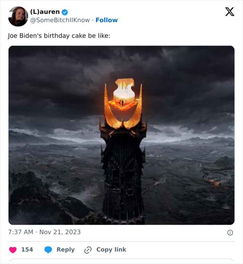Click the dark tower's base in the image
The width and height of the screenshot is (243, 264).
point(123,208)
